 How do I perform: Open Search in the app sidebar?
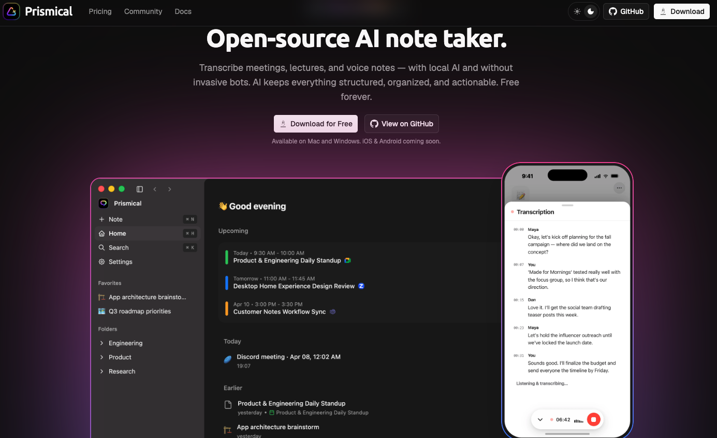click(x=148, y=247)
